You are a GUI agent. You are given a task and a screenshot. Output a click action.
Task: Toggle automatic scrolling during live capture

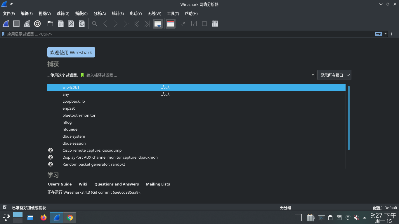pyautogui.click(x=158, y=24)
